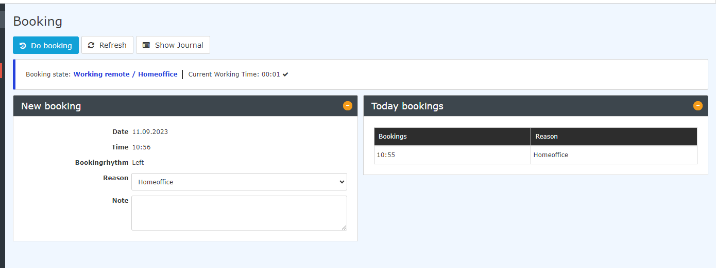
Task: Click the journal list icon
Action: 146,45
